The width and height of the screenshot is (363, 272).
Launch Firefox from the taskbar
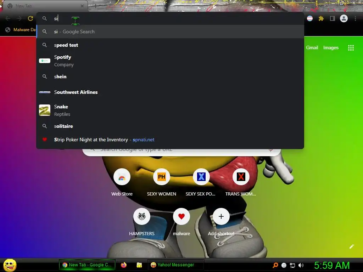click(124, 265)
